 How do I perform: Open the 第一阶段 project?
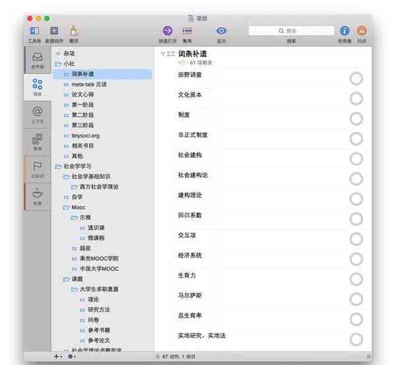(x=83, y=105)
